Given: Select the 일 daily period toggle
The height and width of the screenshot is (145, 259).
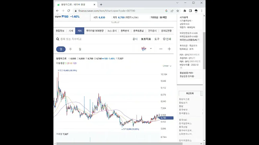Looking at the screenshot, I should click(61, 49).
